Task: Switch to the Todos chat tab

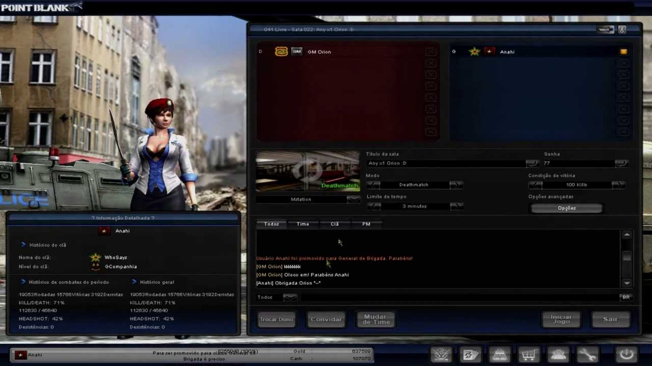Action: point(271,224)
